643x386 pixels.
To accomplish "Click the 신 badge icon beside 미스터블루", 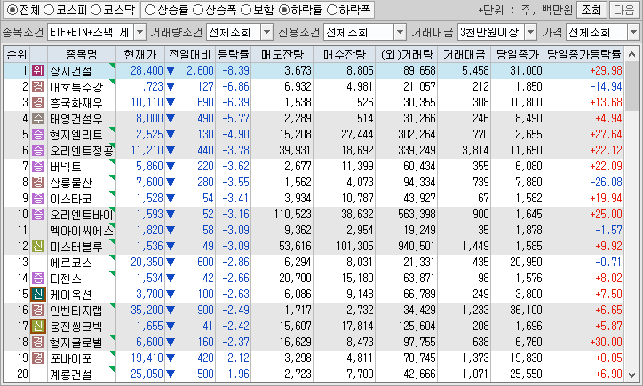I will (x=38, y=247).
